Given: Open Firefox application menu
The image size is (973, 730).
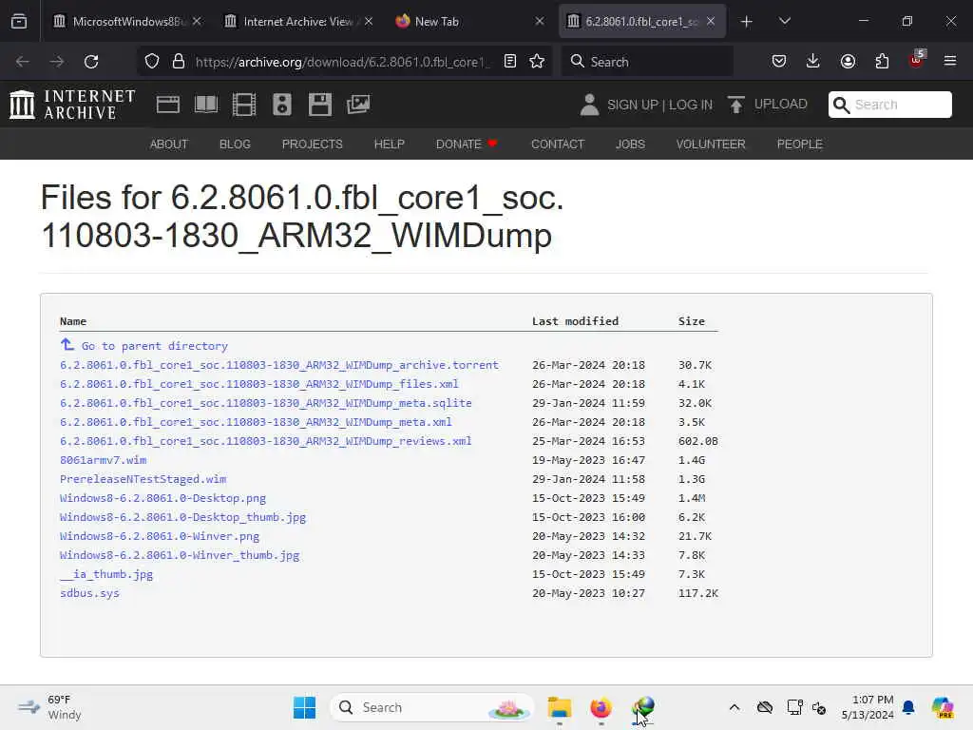Looking at the screenshot, I should click(x=950, y=62).
